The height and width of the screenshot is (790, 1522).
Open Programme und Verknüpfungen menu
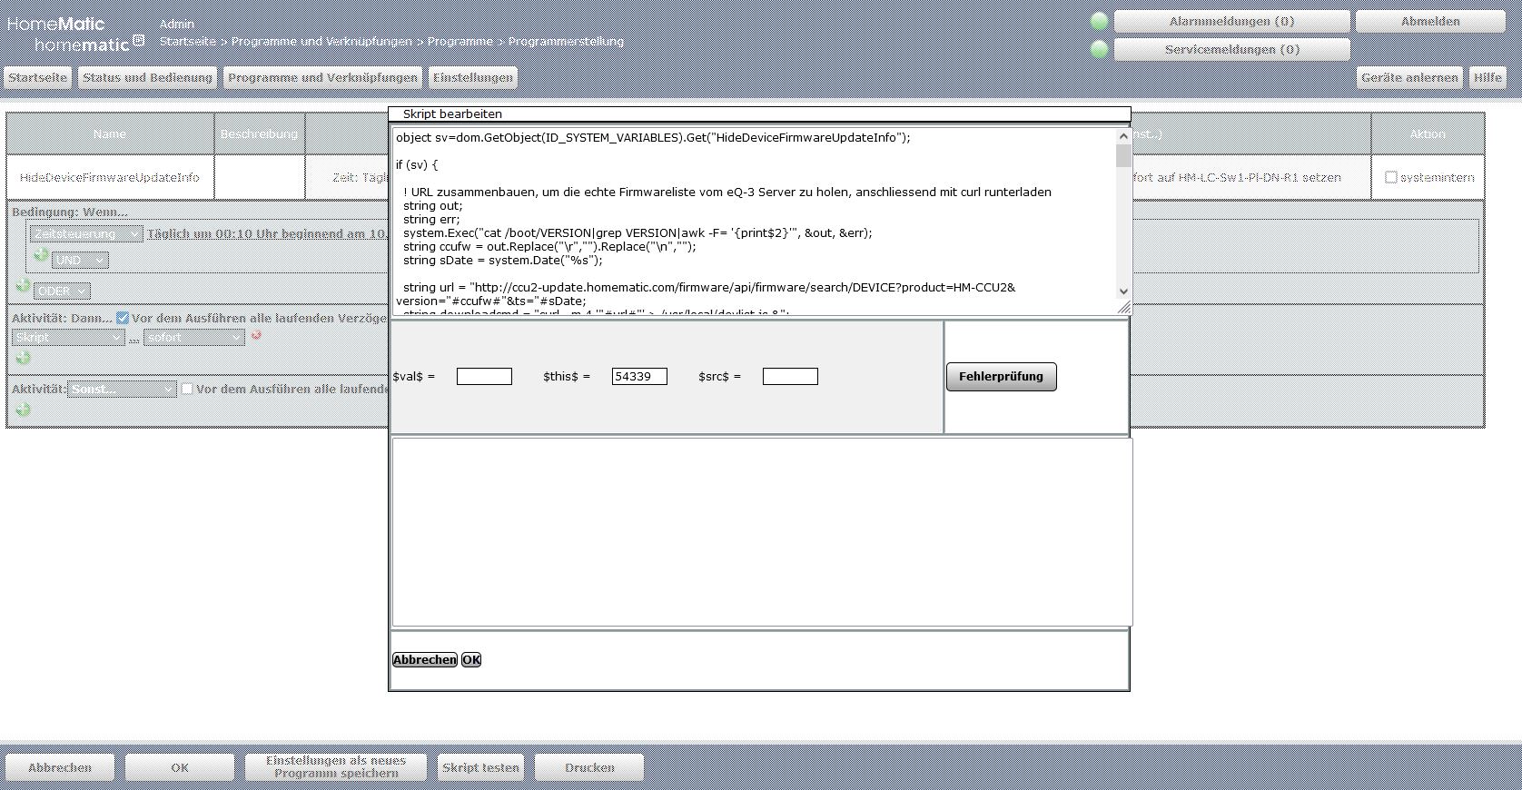[x=322, y=77]
